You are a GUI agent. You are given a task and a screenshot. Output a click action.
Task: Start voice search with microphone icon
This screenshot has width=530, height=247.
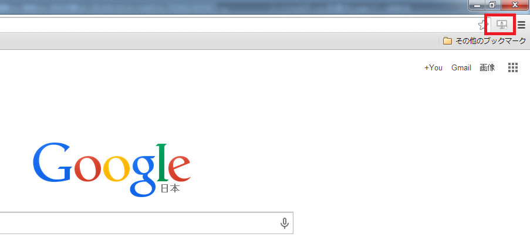pos(285,223)
